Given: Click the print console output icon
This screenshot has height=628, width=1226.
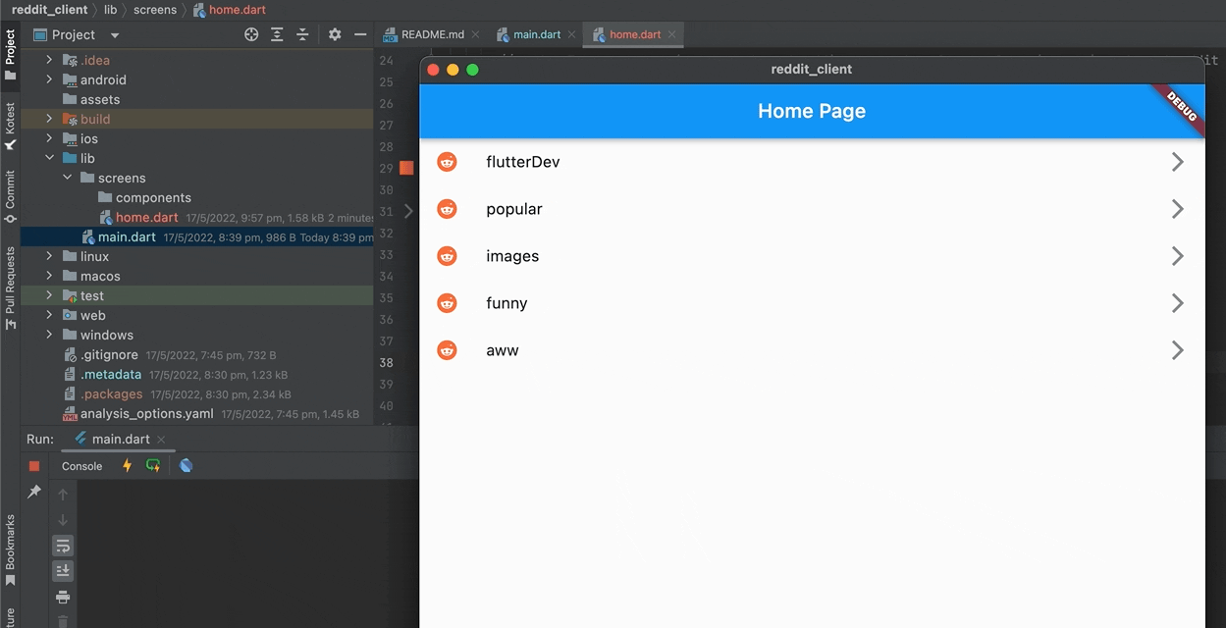Looking at the screenshot, I should tap(63, 596).
